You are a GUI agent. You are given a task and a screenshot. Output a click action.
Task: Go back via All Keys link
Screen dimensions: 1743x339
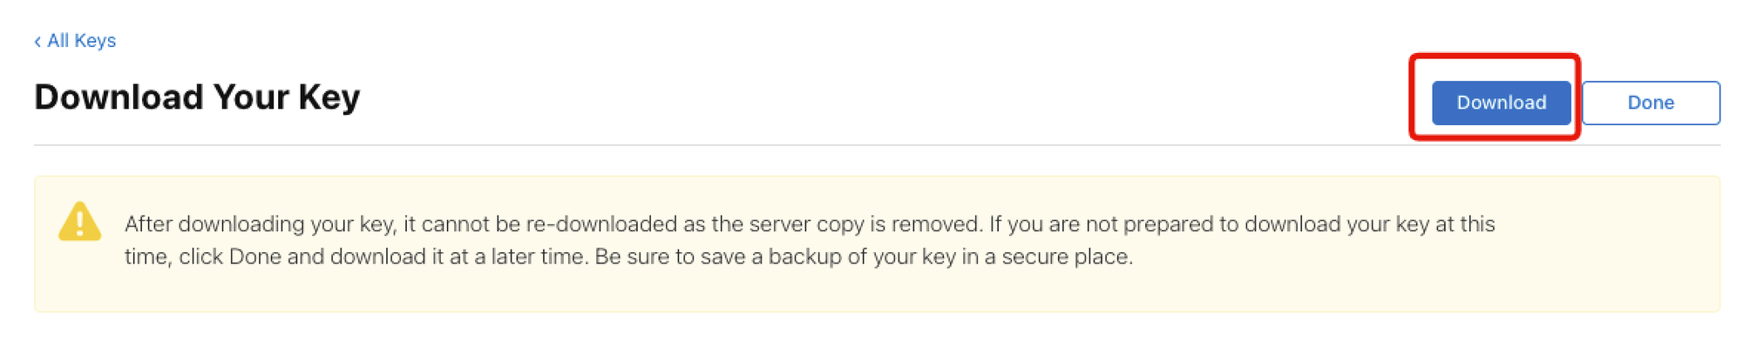pos(75,41)
